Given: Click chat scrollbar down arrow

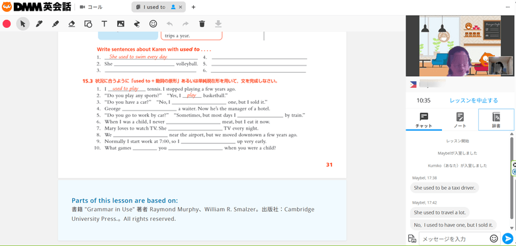Looking at the screenshot, I should (511, 228).
